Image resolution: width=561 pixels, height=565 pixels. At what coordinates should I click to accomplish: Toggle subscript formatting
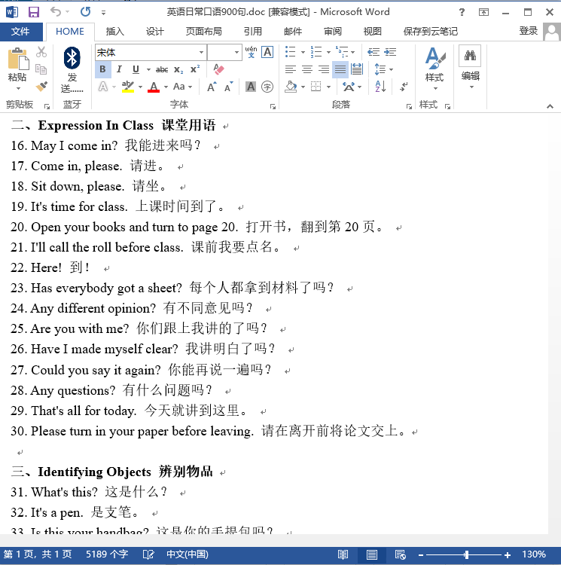(178, 69)
